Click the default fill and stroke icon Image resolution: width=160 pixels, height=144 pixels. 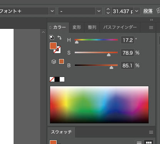click(x=52, y=37)
